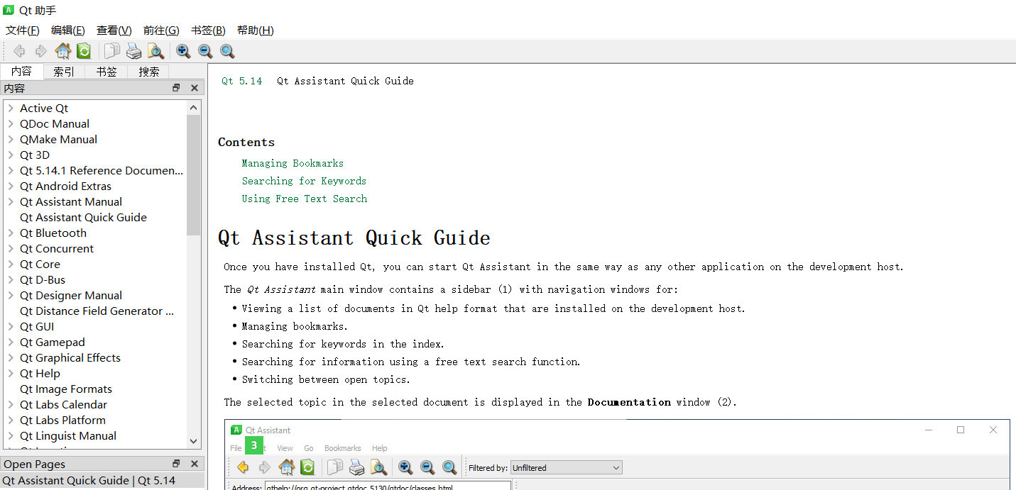1016x490 pixels.
Task: Expand the Qt GUI tree node
Action: pyautogui.click(x=11, y=327)
